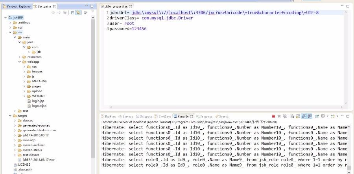
Task: Click Console vertical scrollbar
Action: click(350, 167)
